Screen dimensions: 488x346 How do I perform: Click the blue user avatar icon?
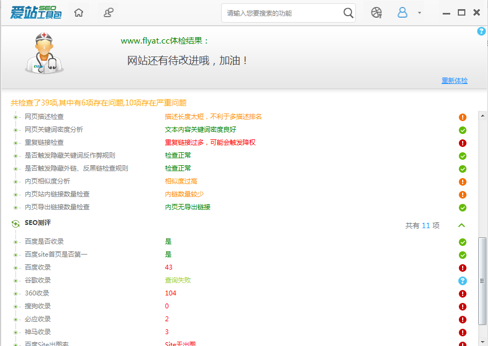(x=403, y=12)
